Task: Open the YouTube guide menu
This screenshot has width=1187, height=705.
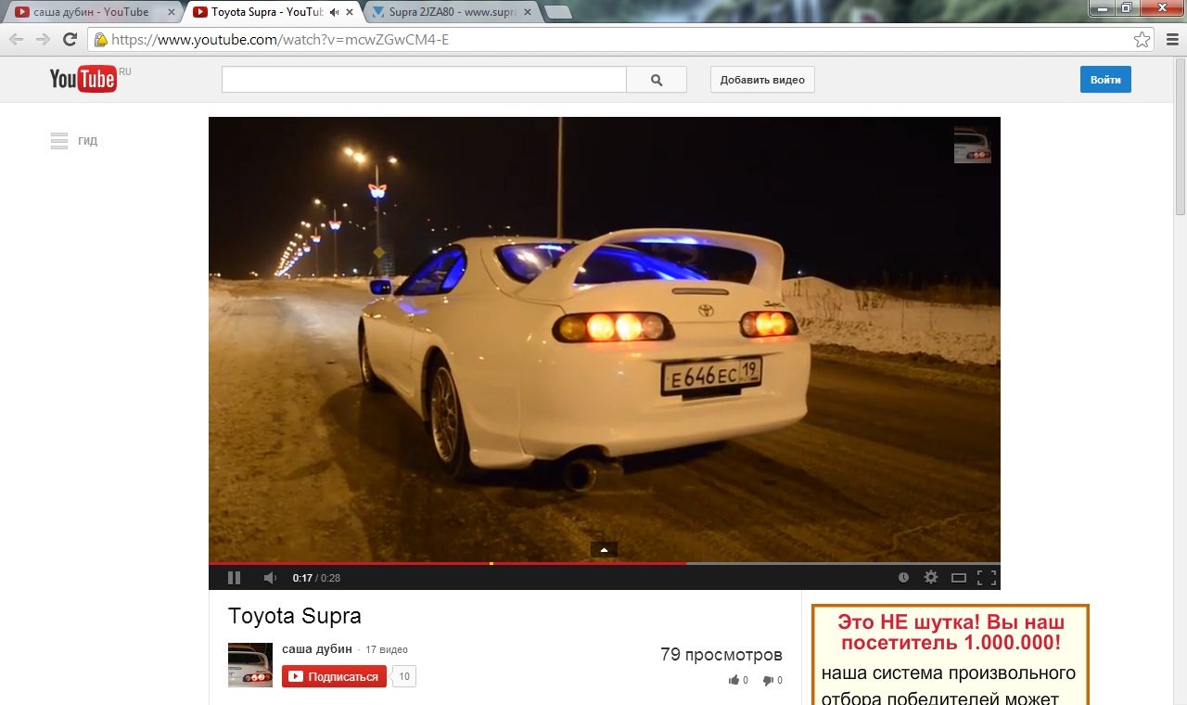Action: [60, 141]
